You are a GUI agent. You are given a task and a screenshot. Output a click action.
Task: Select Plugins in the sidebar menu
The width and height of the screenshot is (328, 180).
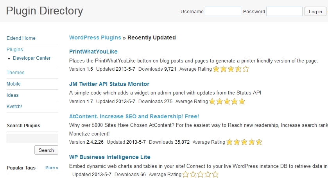tap(14, 50)
